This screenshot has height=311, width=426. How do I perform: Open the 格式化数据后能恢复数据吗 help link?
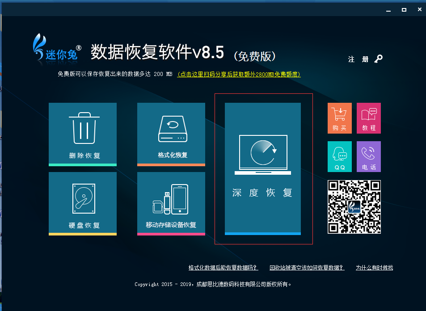point(224,268)
